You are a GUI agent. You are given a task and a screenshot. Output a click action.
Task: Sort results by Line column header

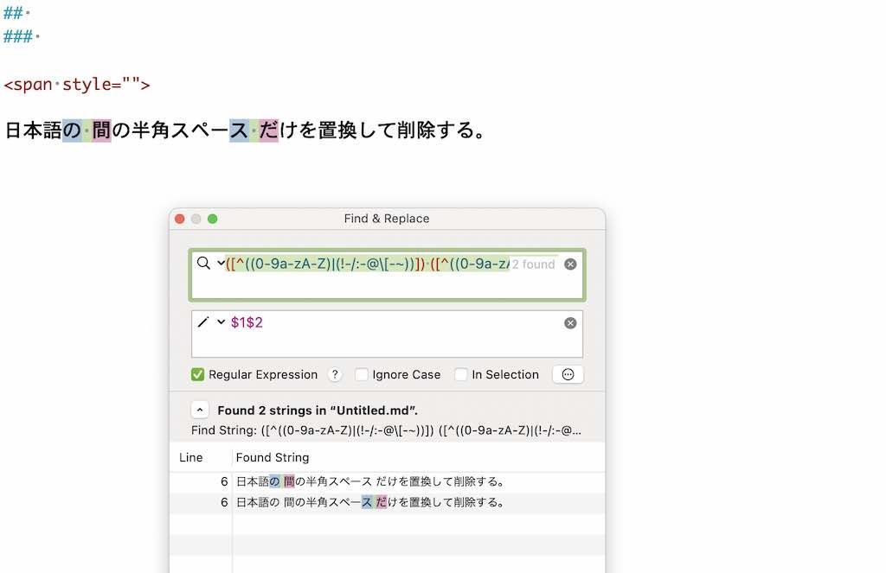click(x=191, y=457)
